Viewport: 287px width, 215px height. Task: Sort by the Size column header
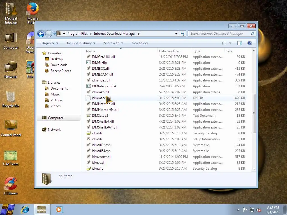coord(229,51)
